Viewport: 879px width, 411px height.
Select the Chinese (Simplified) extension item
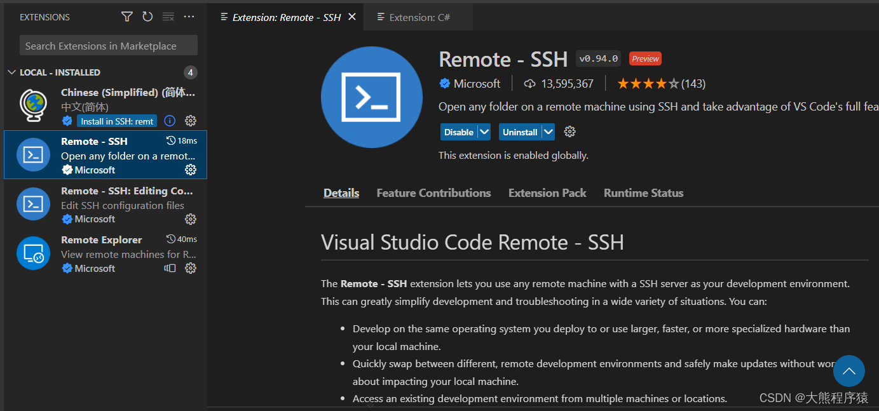click(x=106, y=105)
